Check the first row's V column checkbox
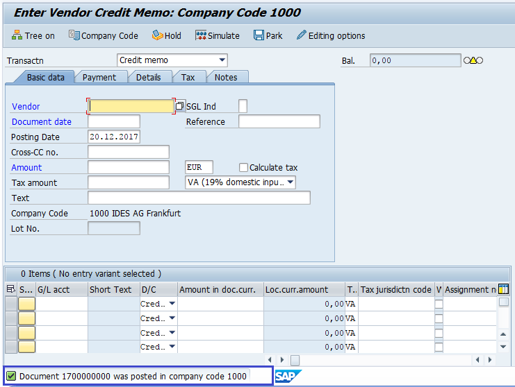The height and width of the screenshot is (387, 515). click(x=439, y=303)
